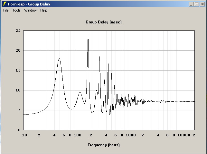Open the File menu
Screen dimensions: 207x154
6,10
